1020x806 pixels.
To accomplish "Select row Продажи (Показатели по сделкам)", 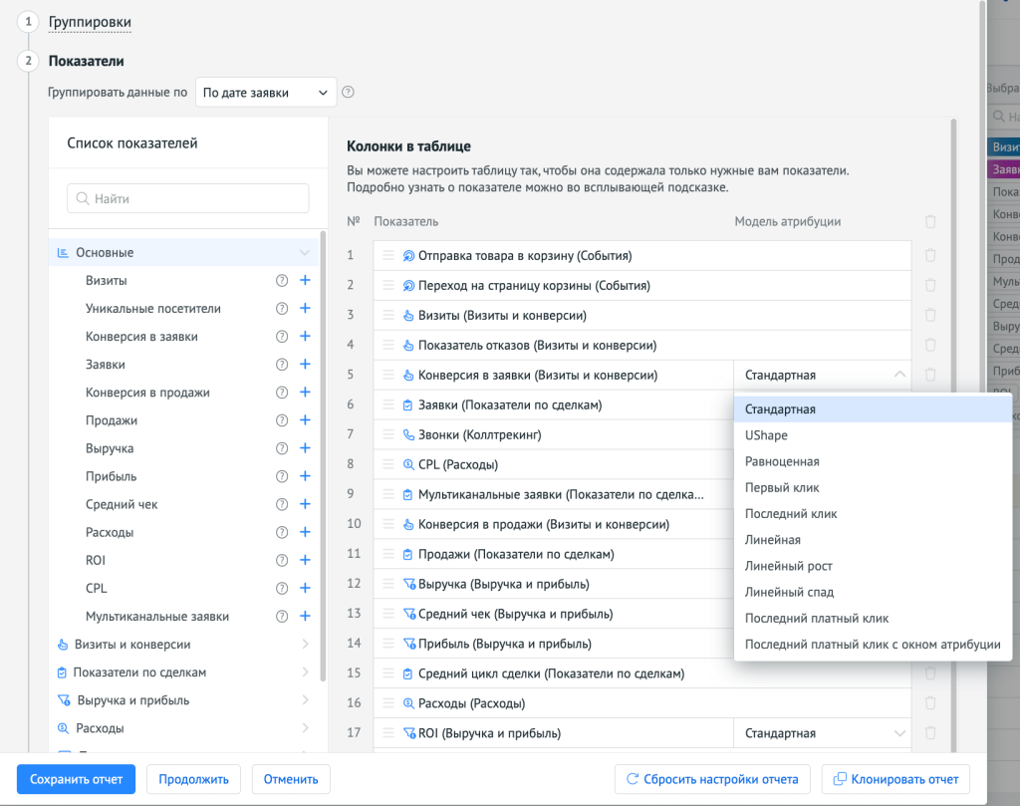I will pyautogui.click(x=554, y=554).
